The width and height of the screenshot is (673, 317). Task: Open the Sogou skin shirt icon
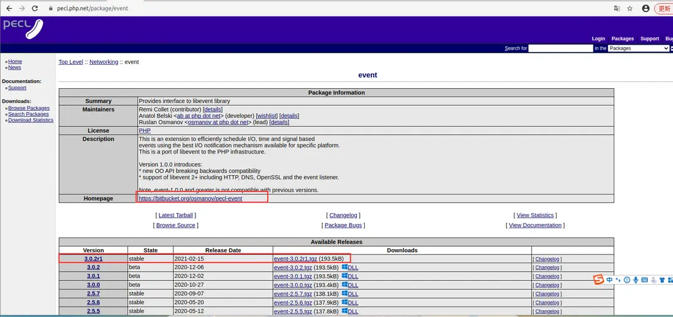(662, 280)
